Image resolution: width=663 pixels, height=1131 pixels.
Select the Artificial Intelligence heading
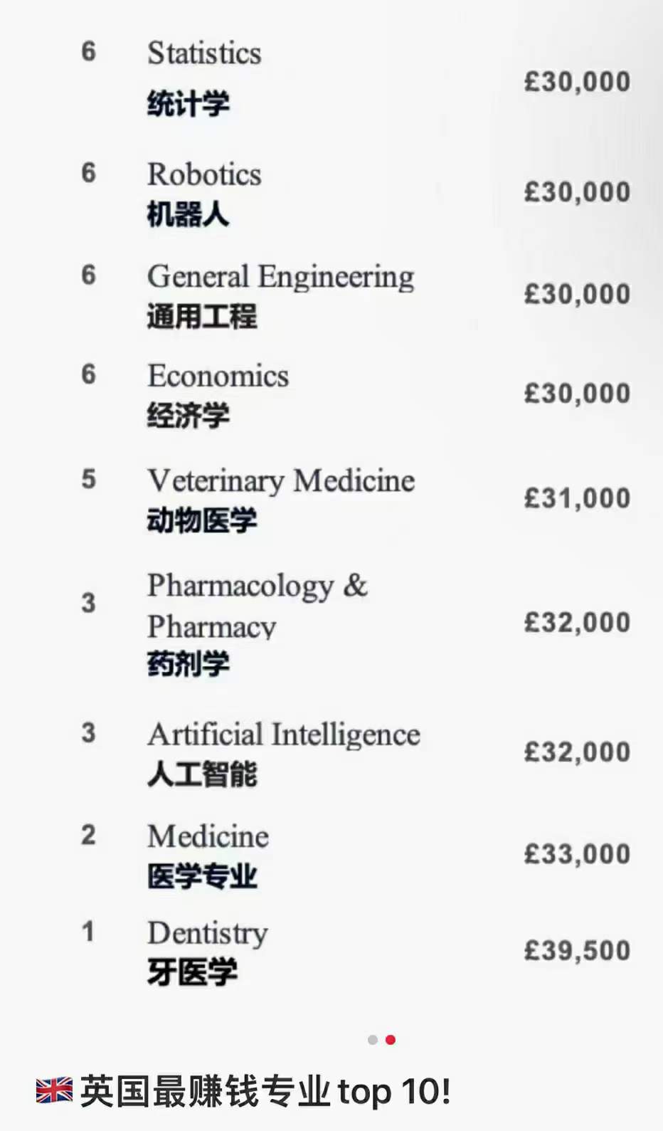coord(283,735)
